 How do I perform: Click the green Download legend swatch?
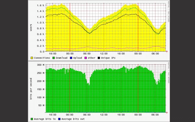[54, 58]
